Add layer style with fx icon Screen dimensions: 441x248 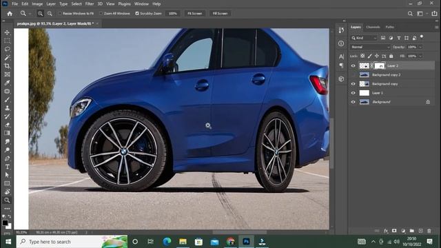[386, 231]
